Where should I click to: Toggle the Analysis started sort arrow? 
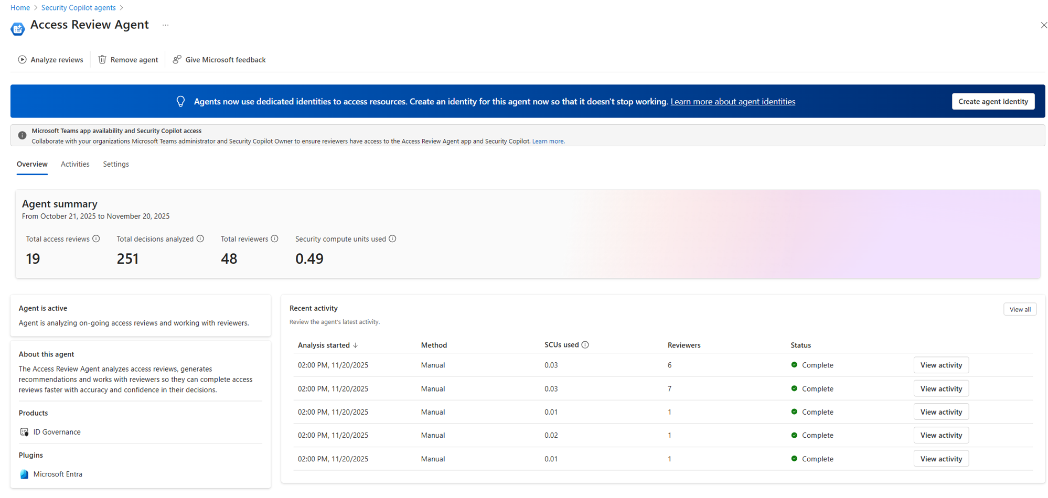click(356, 345)
